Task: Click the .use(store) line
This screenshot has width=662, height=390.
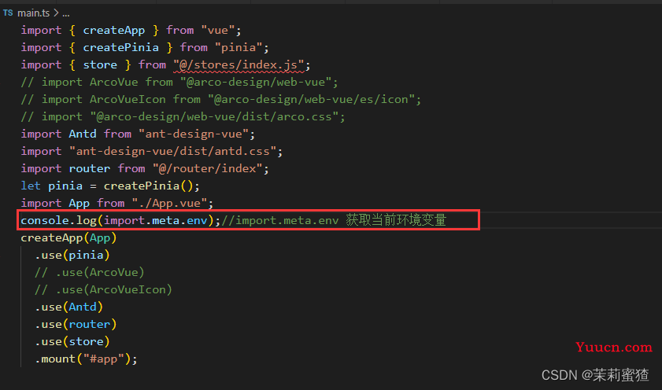Action: [x=72, y=341]
